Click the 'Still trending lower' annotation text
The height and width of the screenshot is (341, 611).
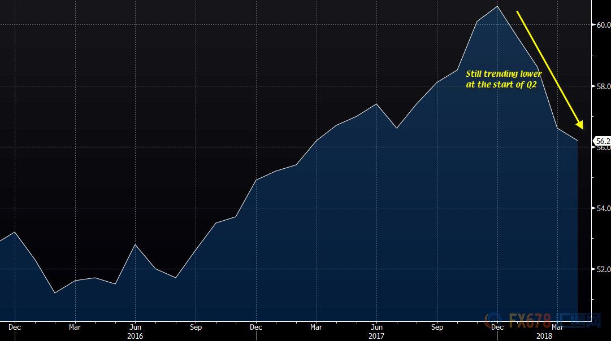(x=504, y=74)
